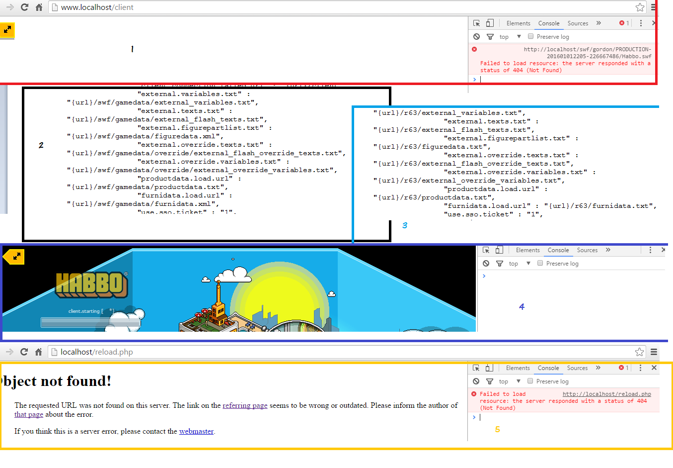Click yellow fullscreen expand icon below www.localhost/client address bar

(x=7, y=30)
